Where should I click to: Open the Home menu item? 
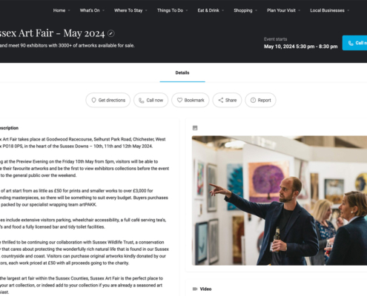tap(62, 10)
